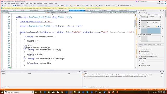Click the taskbar search box
Viewport: 167px width, 94px height.
[x=19, y=92]
